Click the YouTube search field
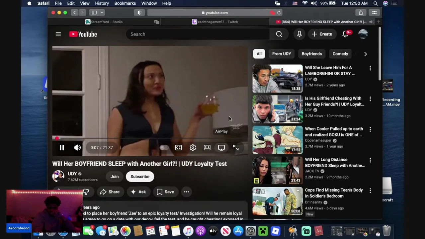The image size is (425, 239). (x=198, y=34)
